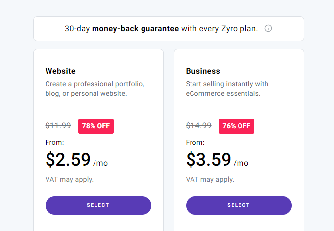
Task: Click the Website plan heading
Action: coord(60,71)
